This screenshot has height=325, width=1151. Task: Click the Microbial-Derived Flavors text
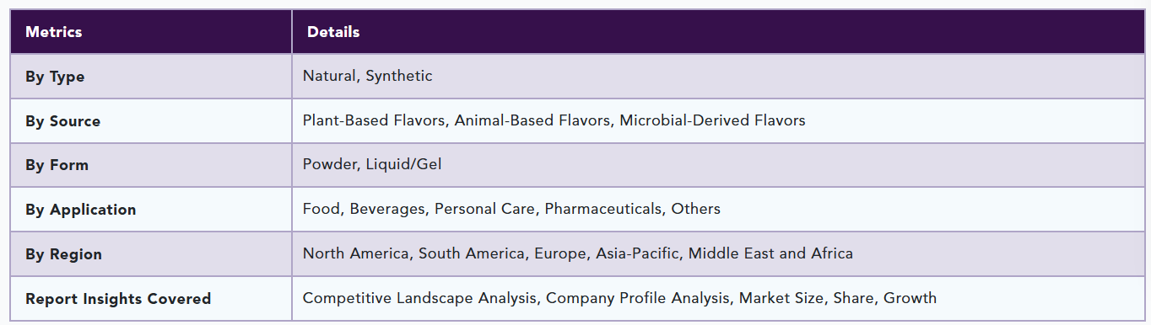coord(712,120)
